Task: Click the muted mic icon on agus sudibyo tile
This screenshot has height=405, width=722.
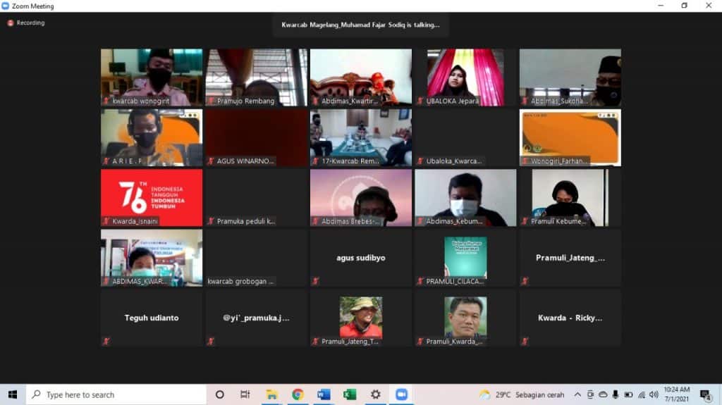Action: [315, 281]
